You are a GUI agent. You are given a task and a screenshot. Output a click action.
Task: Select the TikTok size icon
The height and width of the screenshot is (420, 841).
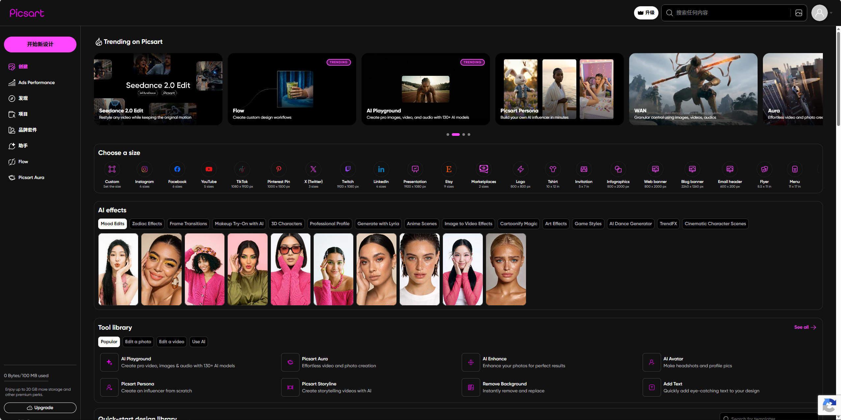click(x=242, y=169)
